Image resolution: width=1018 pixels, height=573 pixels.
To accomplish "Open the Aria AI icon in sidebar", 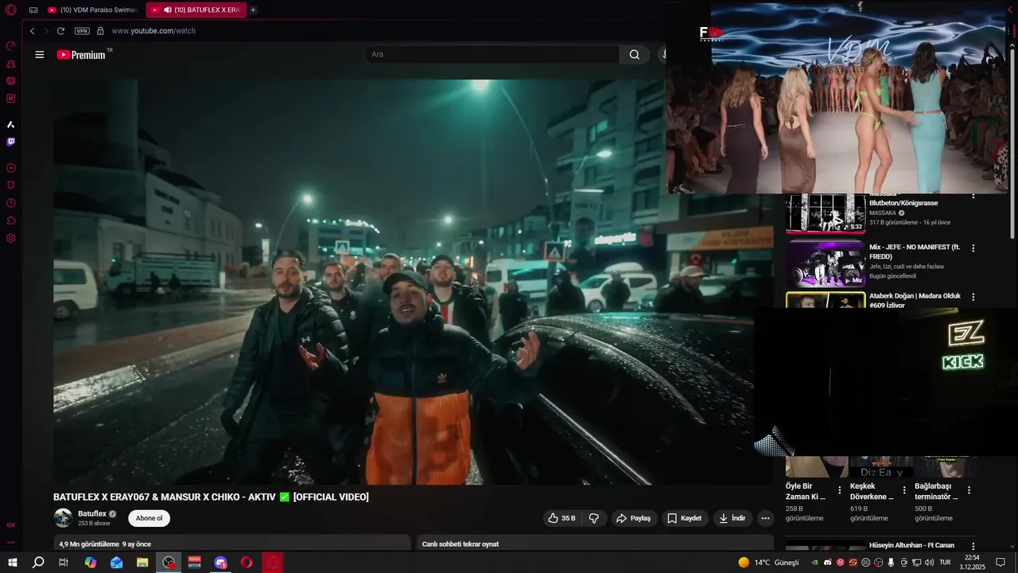I will 11,124.
